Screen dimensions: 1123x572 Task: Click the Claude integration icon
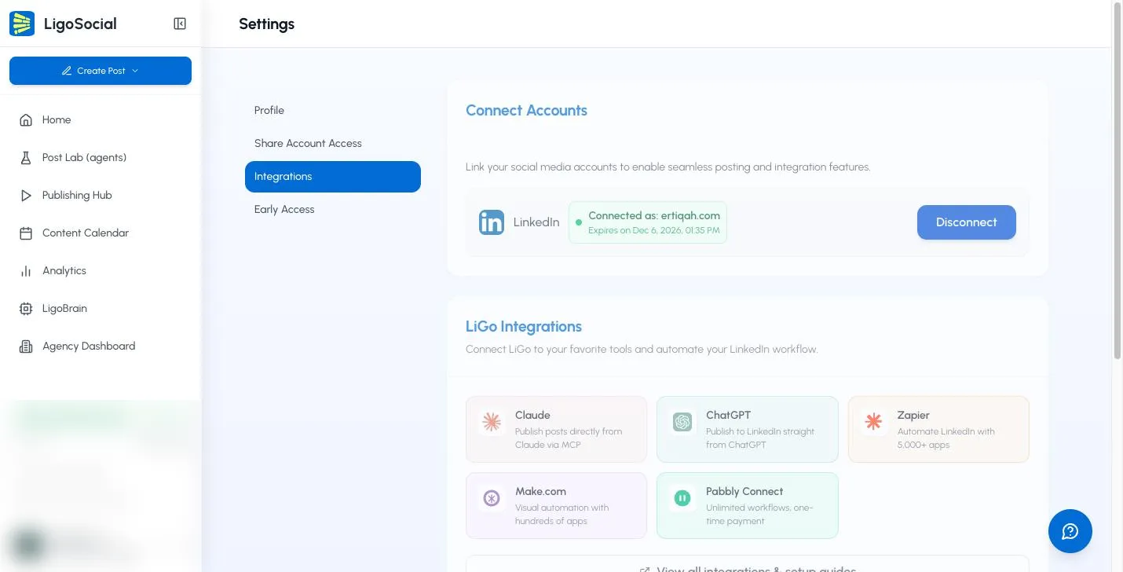pyautogui.click(x=492, y=422)
